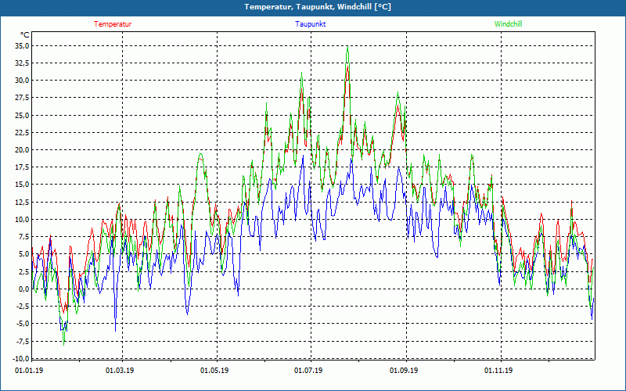The height and width of the screenshot is (391, 626).
Task: Click the 01.09.19 date label
Action: pos(404,371)
